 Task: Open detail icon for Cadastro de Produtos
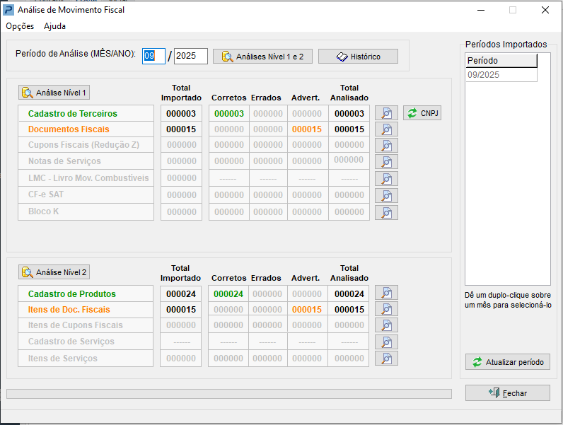coord(386,293)
